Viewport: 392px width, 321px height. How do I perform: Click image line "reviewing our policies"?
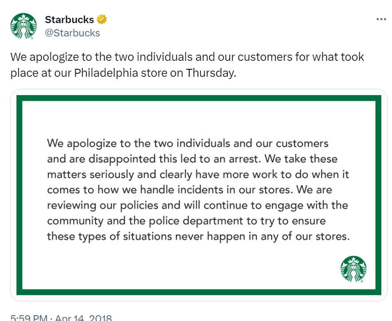[x=198, y=206]
